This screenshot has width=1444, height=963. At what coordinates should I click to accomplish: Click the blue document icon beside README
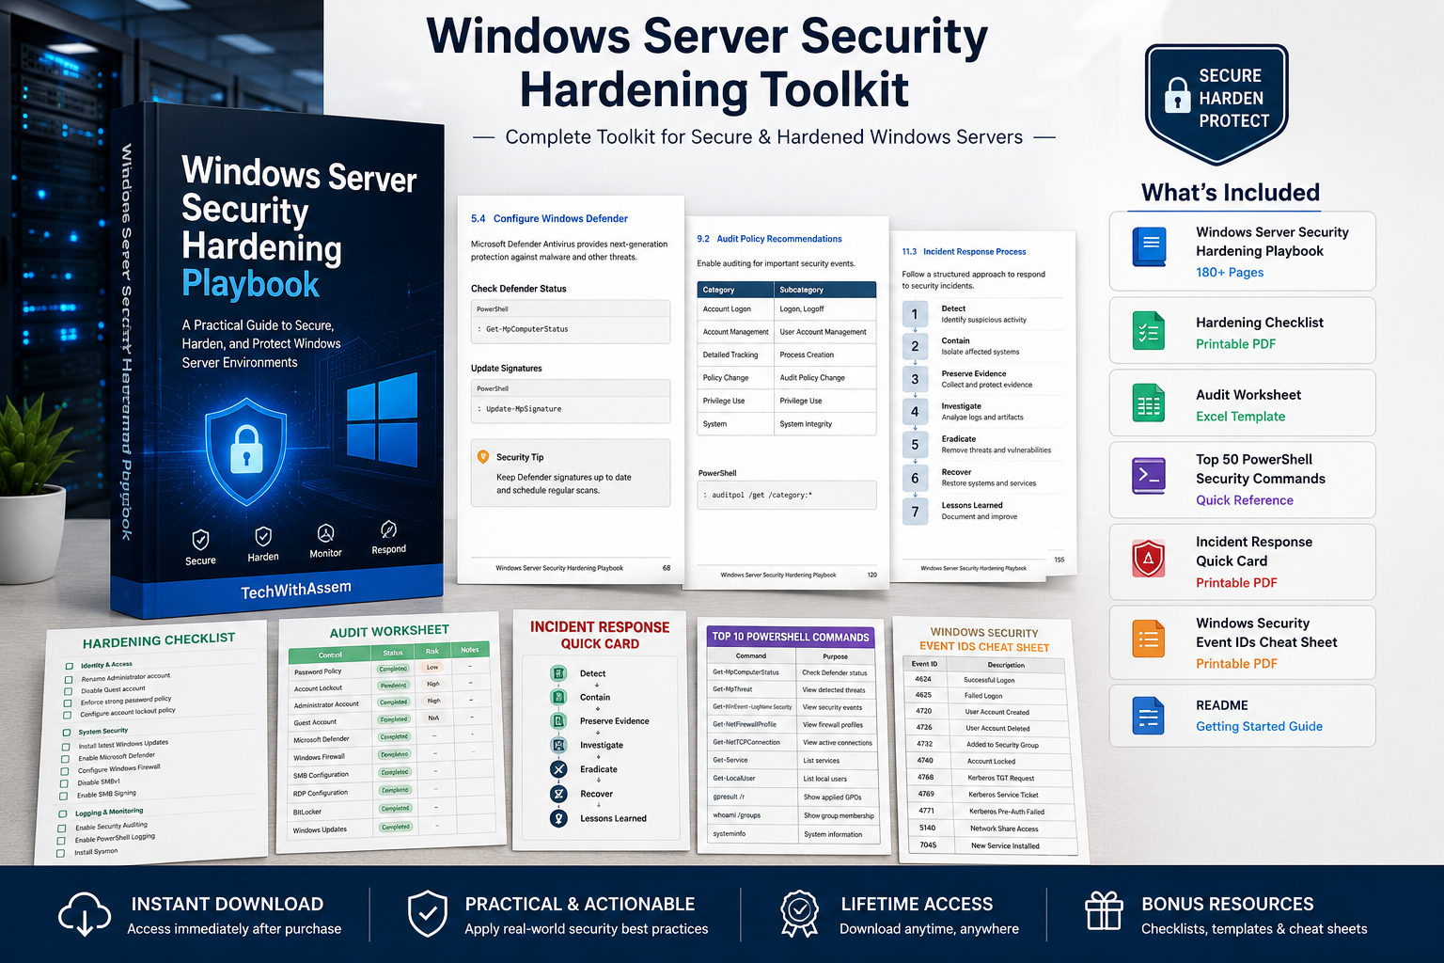[1149, 716]
